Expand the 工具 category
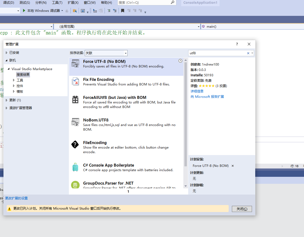The height and width of the screenshot is (237, 304). pos(14,80)
